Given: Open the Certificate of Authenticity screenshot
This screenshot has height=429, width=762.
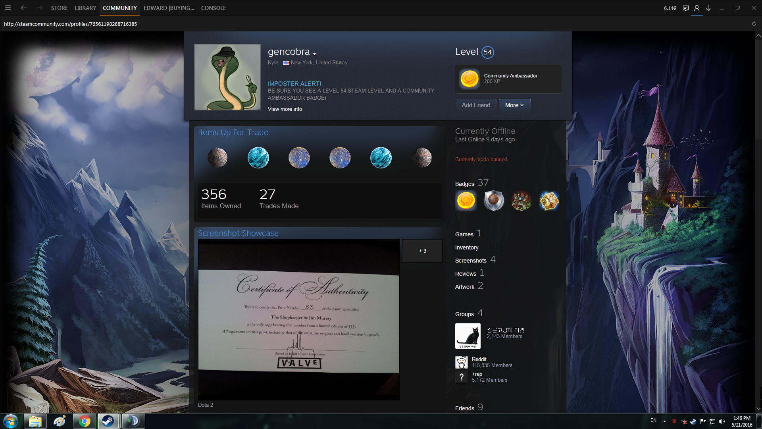Looking at the screenshot, I should click(x=298, y=319).
